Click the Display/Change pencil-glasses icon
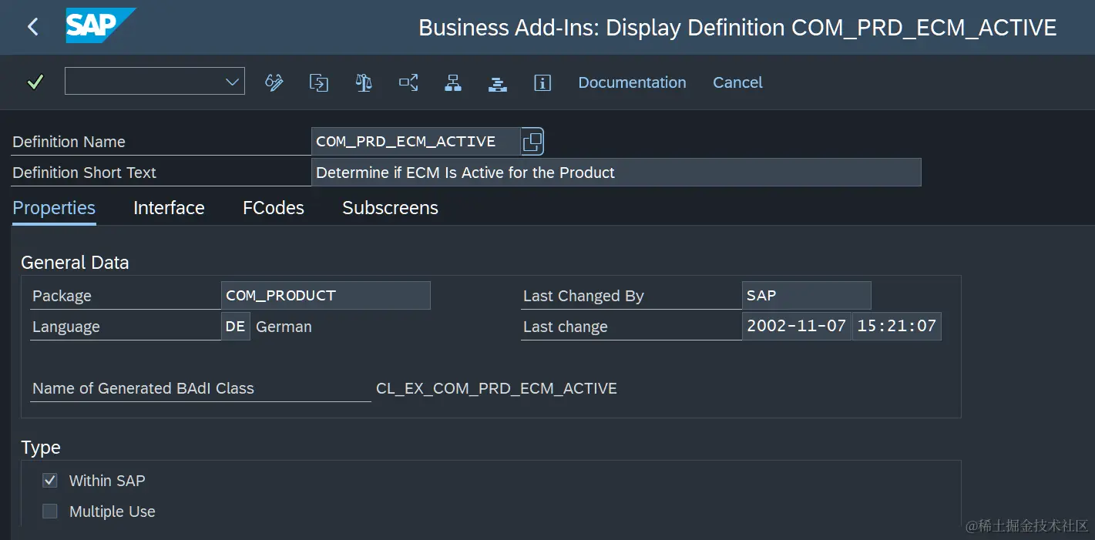This screenshot has height=540, width=1095. (274, 82)
